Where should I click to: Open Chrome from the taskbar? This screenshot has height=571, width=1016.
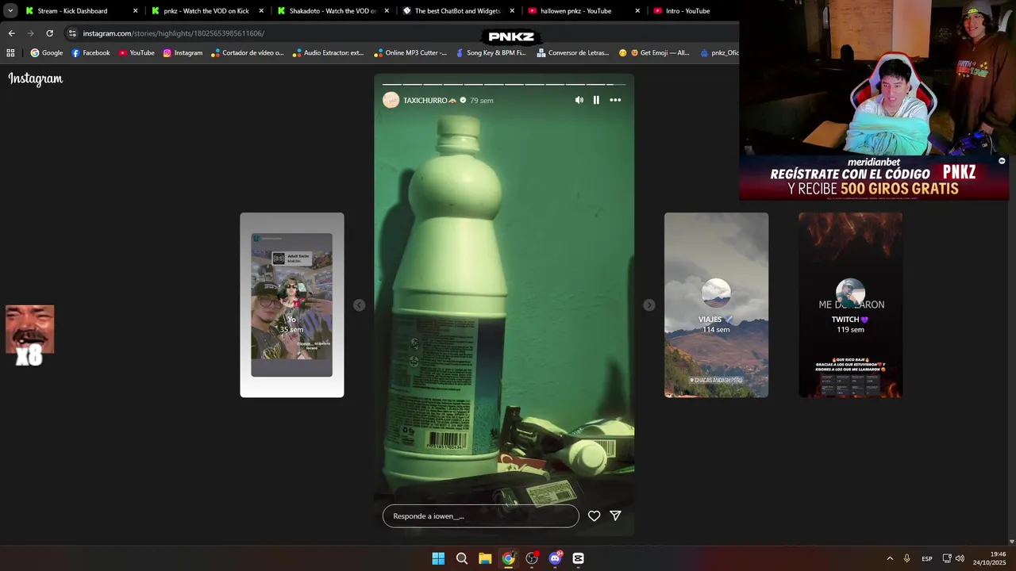click(508, 558)
